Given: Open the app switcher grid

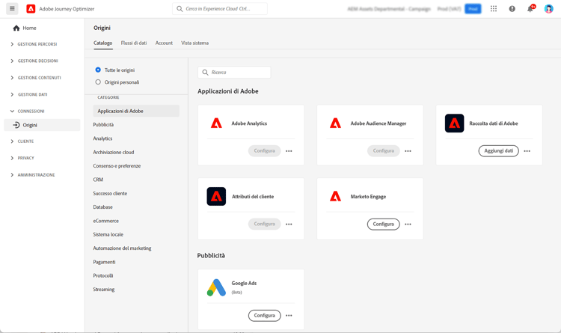Looking at the screenshot, I should point(494,8).
